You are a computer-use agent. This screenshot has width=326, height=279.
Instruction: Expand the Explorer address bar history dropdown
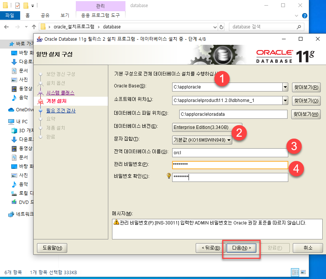[215, 27]
